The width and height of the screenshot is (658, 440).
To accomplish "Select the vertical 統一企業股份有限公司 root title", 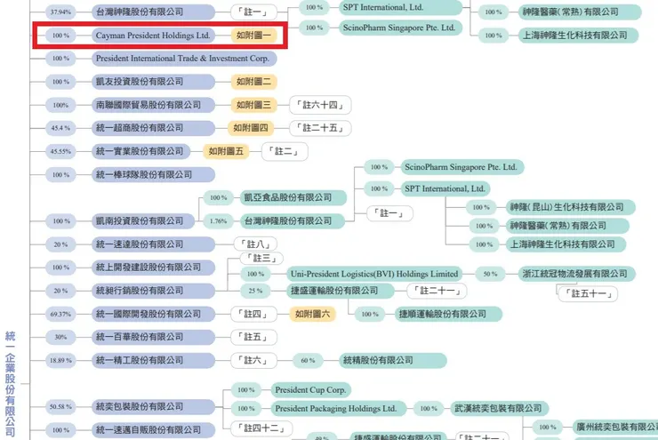I will [10, 384].
